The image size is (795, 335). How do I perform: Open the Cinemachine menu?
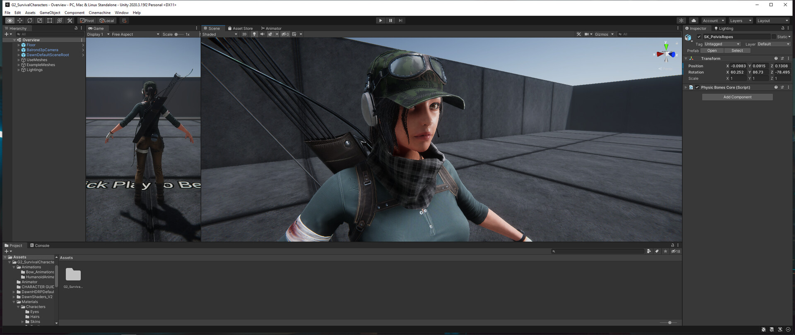(x=100, y=13)
